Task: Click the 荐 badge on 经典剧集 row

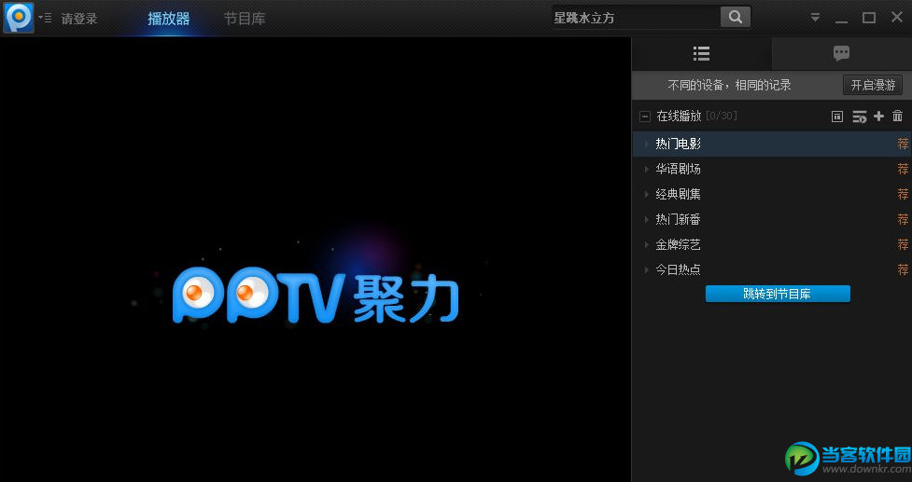Action: coord(903,194)
